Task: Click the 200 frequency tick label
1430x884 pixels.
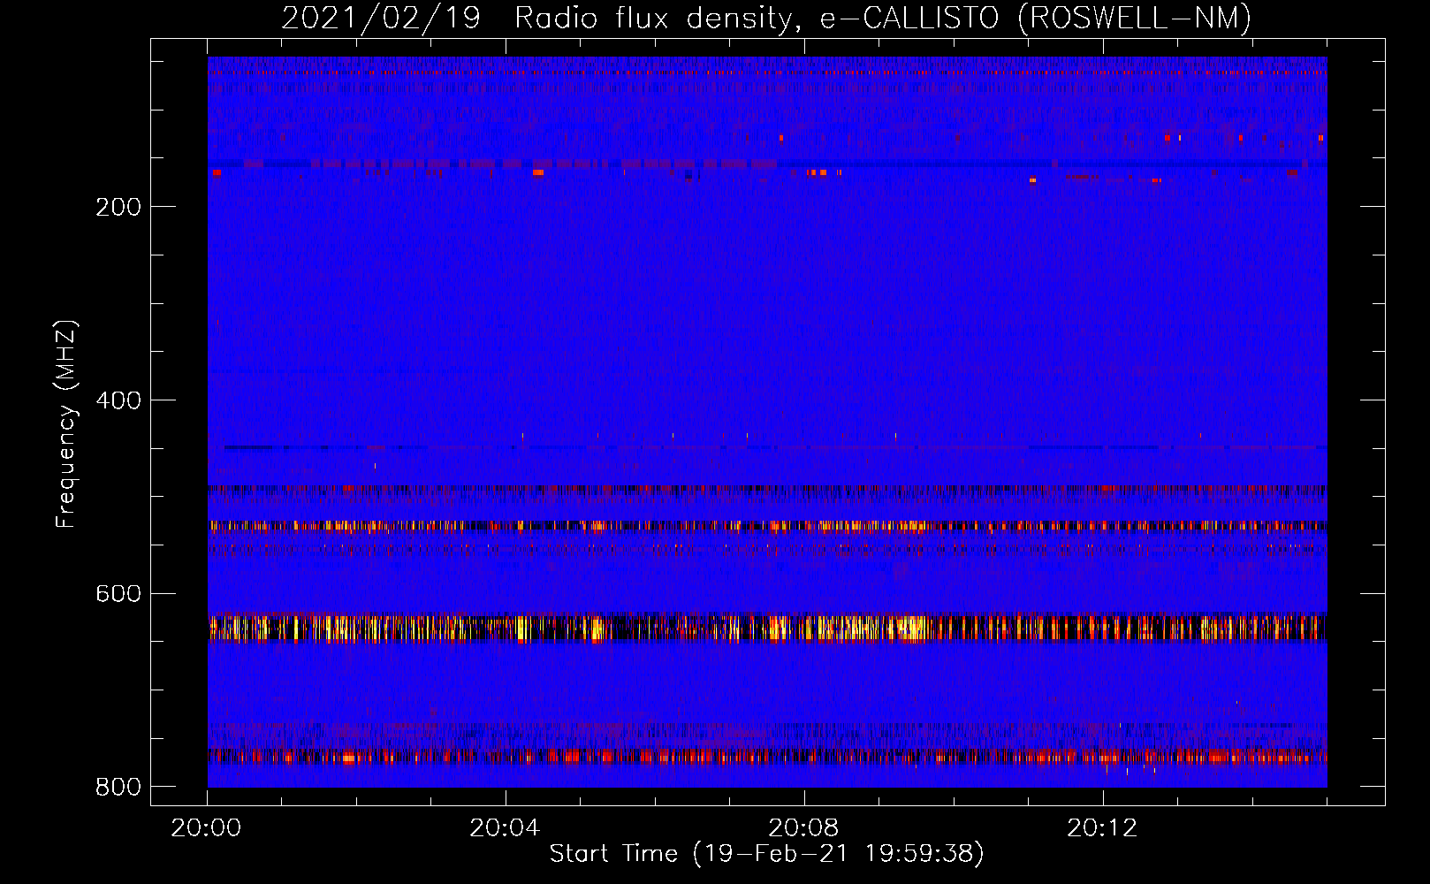Action: point(118,208)
